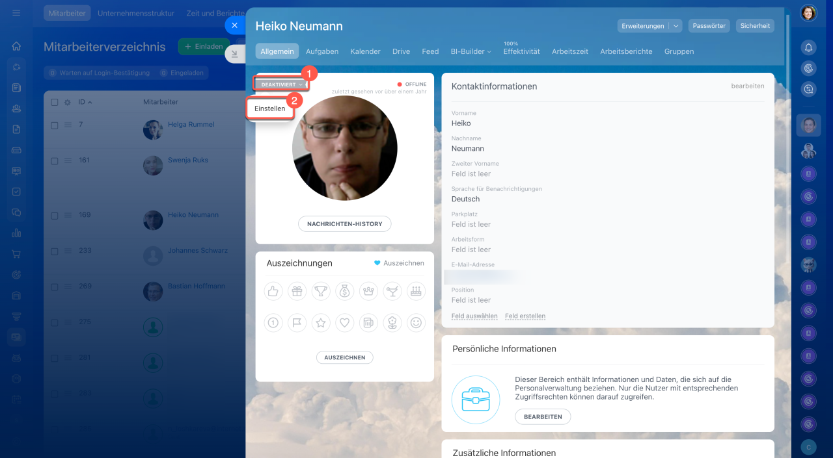Choose the gift box award icon
Image resolution: width=833 pixels, height=458 pixels.
click(x=297, y=292)
